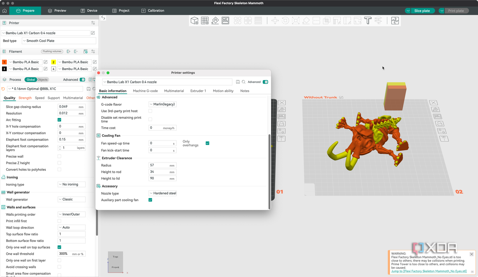Collapse the sidebar with the arrow icon
This screenshot has width=478, height=277.
[103, 18]
